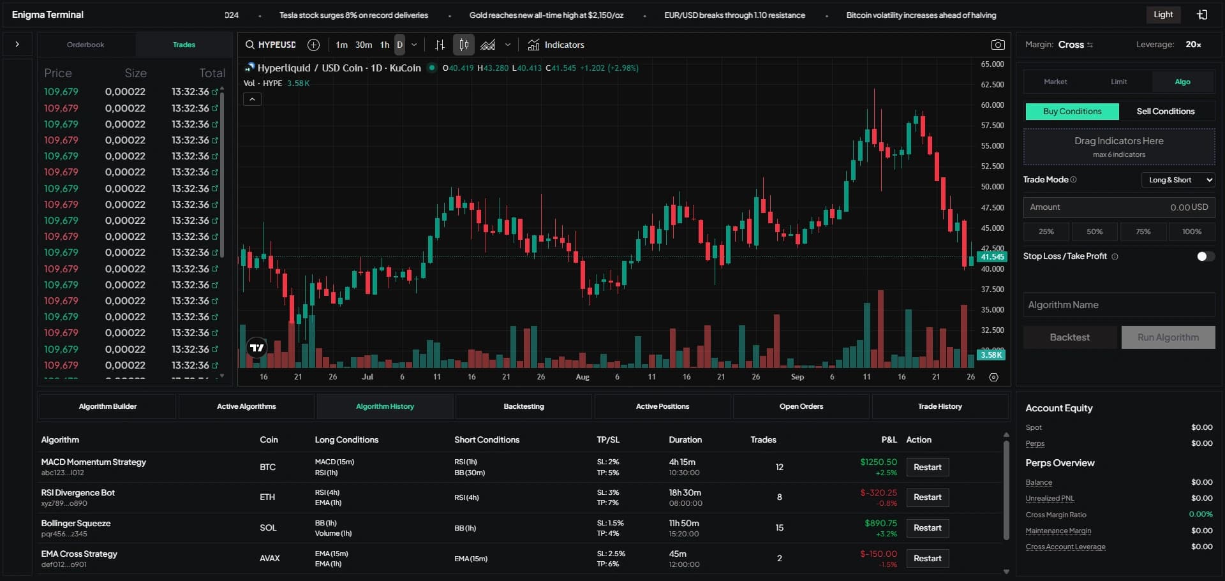Open chart style dropdown arrow
This screenshot has width=1225, height=581.
pos(508,45)
